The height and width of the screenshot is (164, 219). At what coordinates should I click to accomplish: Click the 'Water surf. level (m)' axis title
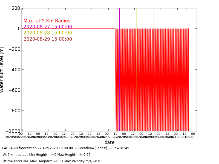pyautogui.click(x=2, y=69)
